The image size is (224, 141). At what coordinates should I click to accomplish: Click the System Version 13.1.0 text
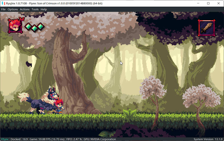(x=208, y=139)
